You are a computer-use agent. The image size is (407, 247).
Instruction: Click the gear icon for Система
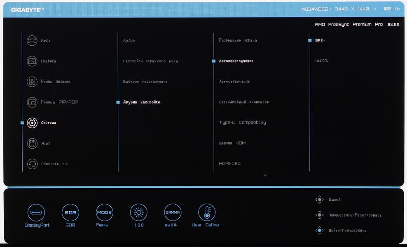click(x=32, y=123)
